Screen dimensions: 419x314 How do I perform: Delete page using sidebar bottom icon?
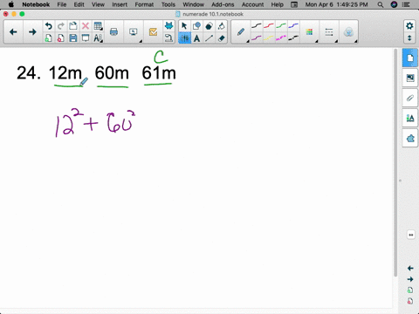410,301
